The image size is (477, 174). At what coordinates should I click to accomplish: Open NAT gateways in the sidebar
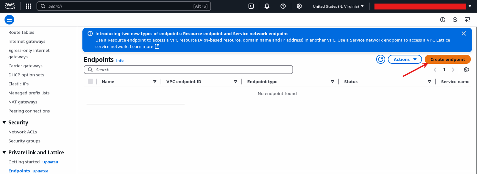[23, 102]
